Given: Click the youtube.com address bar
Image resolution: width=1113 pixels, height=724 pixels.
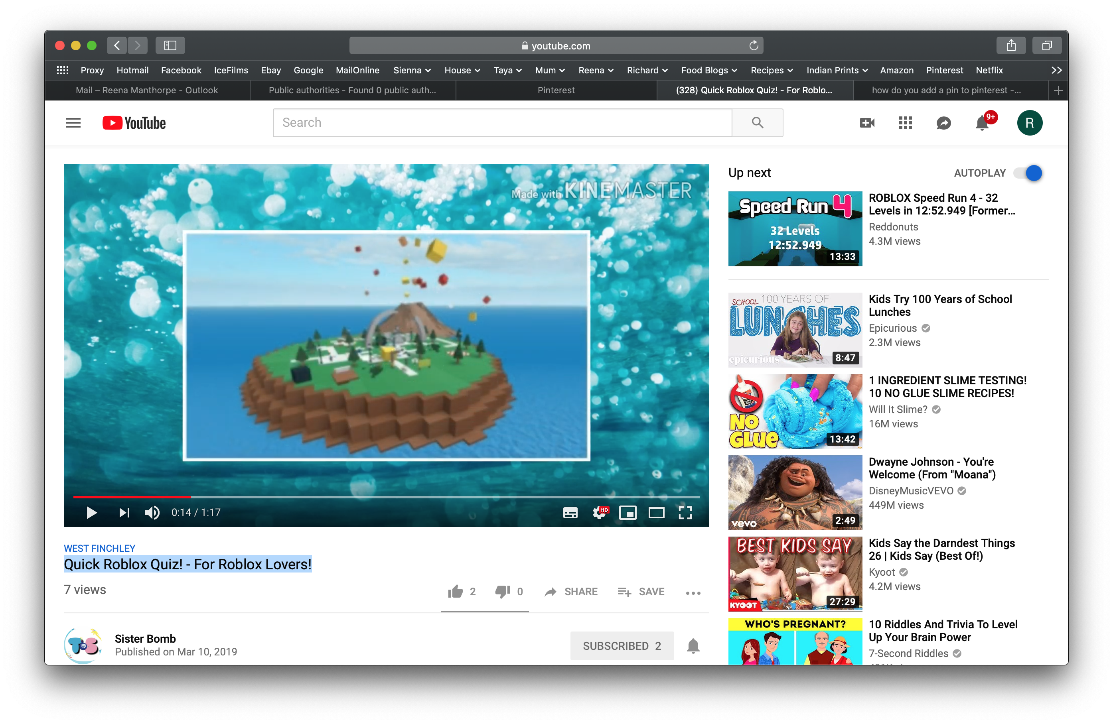Looking at the screenshot, I should click(556, 45).
